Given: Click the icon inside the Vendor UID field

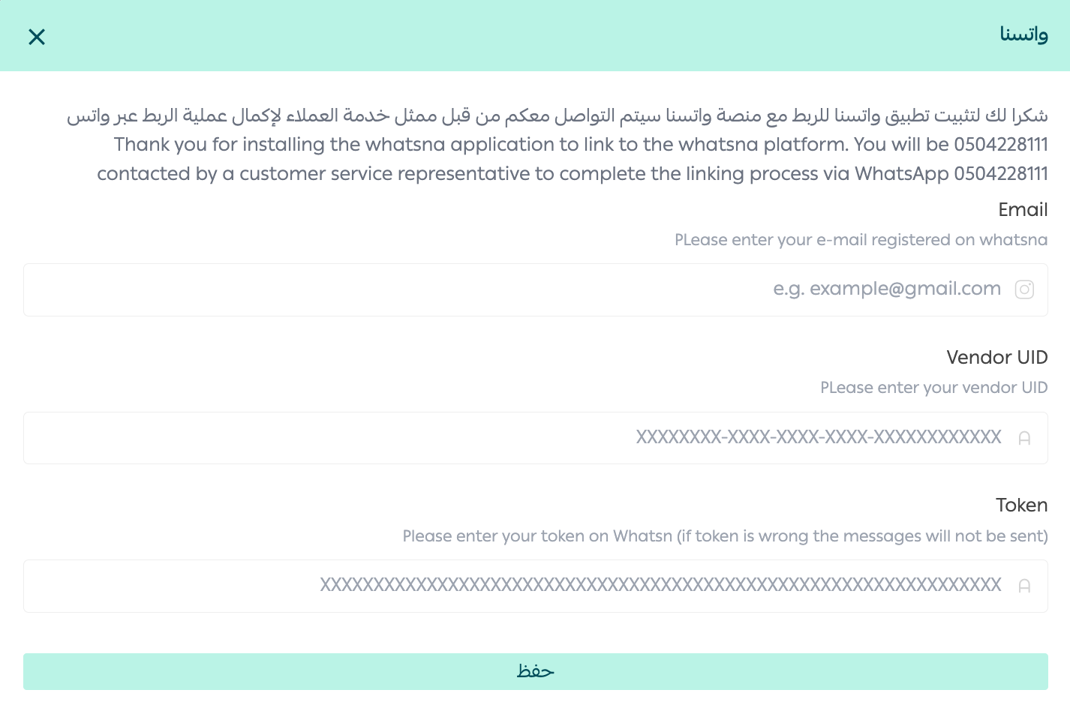Looking at the screenshot, I should [x=1024, y=438].
